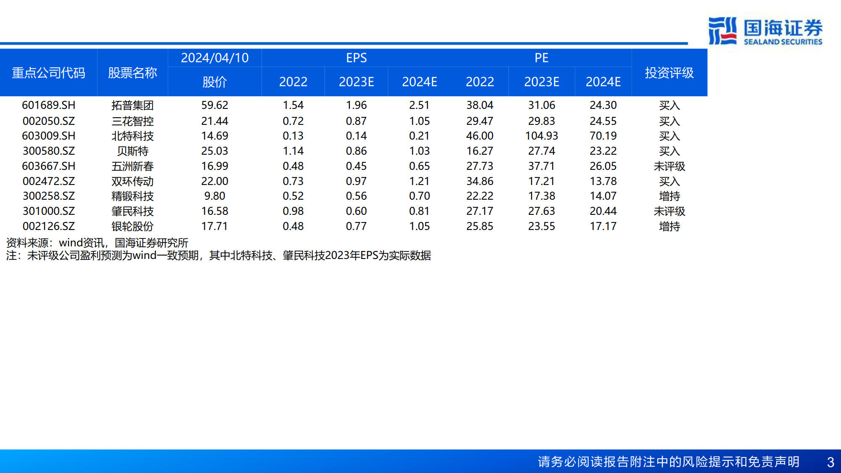Click stock code 002126.SZ

(x=48, y=226)
